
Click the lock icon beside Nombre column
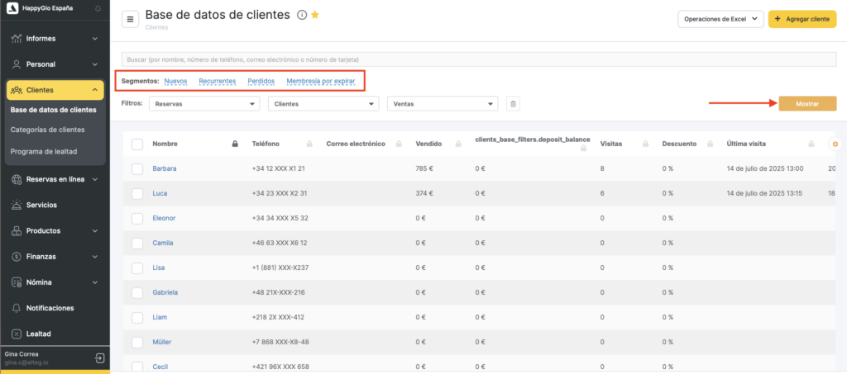click(235, 144)
